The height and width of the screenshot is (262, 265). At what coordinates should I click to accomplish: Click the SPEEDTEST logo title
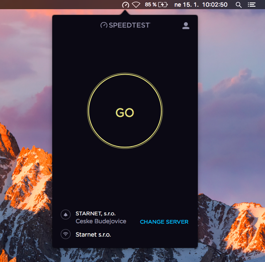tap(125, 25)
